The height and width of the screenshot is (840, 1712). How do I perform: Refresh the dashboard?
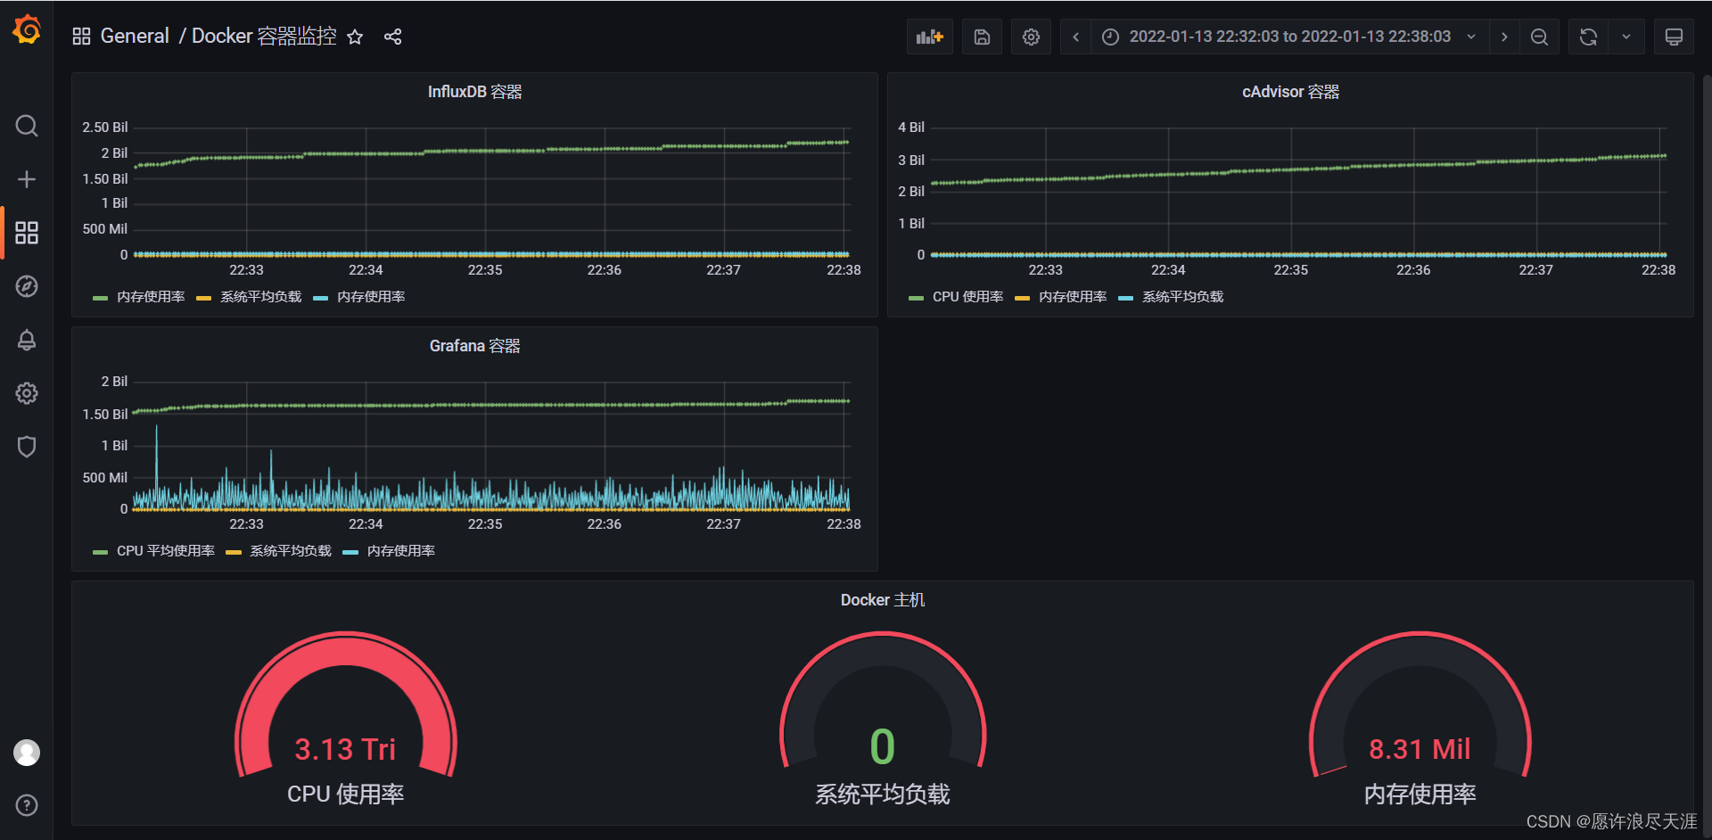(x=1588, y=37)
